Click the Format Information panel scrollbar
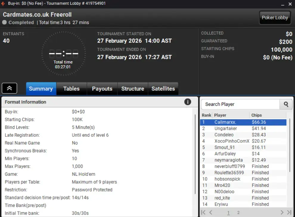Image resolution: width=295 pixels, height=217 pixels. coord(195,155)
